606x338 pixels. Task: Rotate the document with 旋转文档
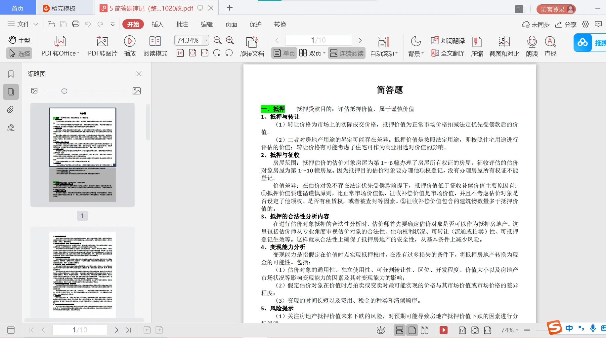(x=252, y=46)
